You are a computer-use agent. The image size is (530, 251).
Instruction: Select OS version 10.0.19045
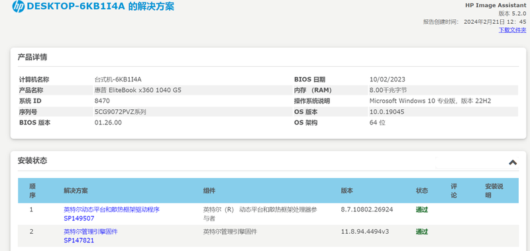pos(387,112)
